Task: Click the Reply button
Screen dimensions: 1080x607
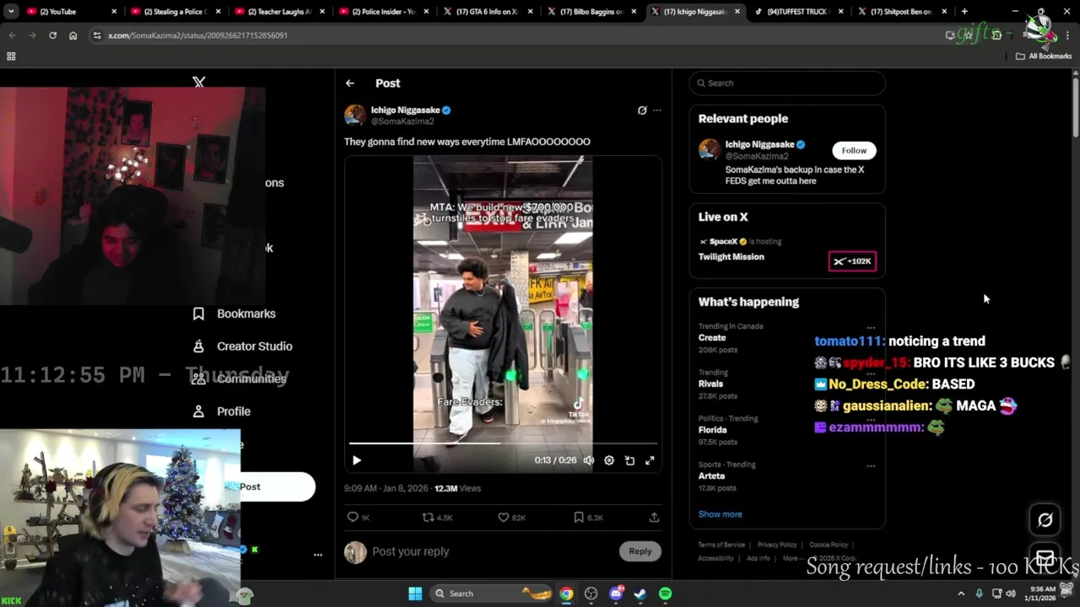Action: 640,551
